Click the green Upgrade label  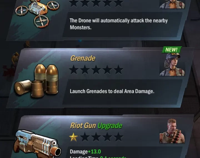click(x=110, y=126)
